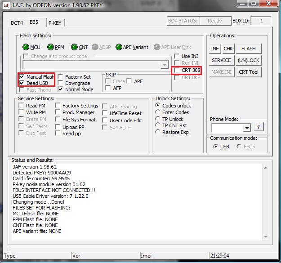Click the MAKE INI button
The width and height of the screenshot is (281, 263).
tap(222, 72)
